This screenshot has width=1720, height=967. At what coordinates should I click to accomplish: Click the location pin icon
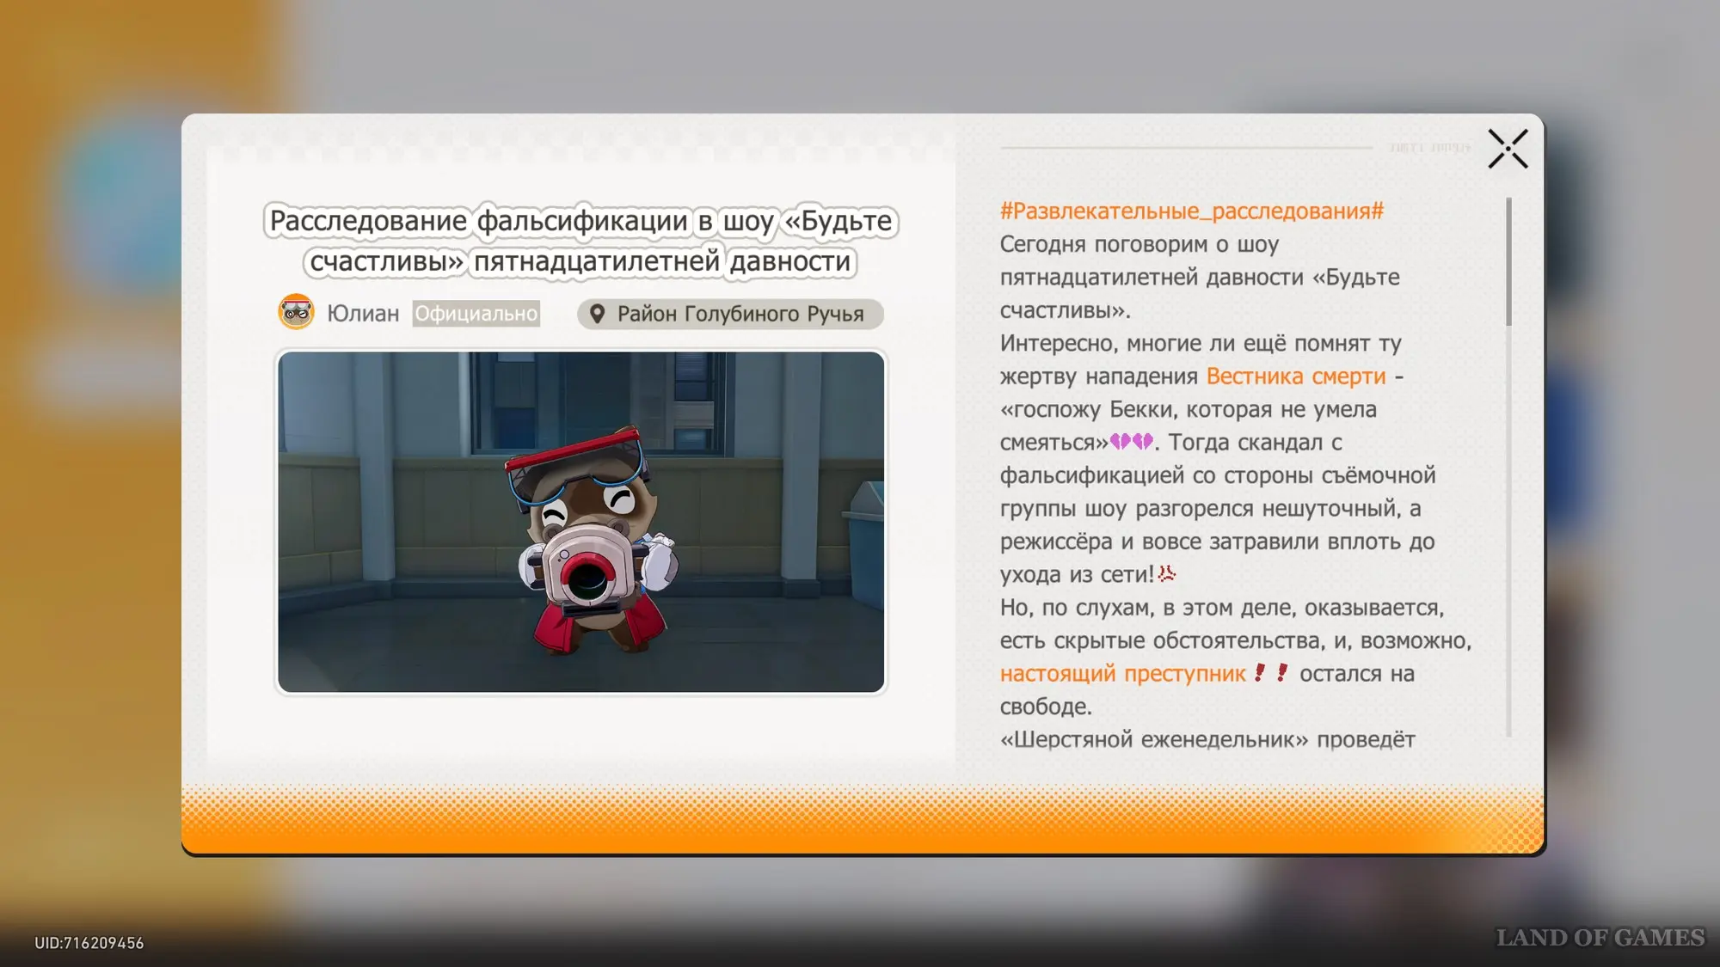(x=597, y=314)
